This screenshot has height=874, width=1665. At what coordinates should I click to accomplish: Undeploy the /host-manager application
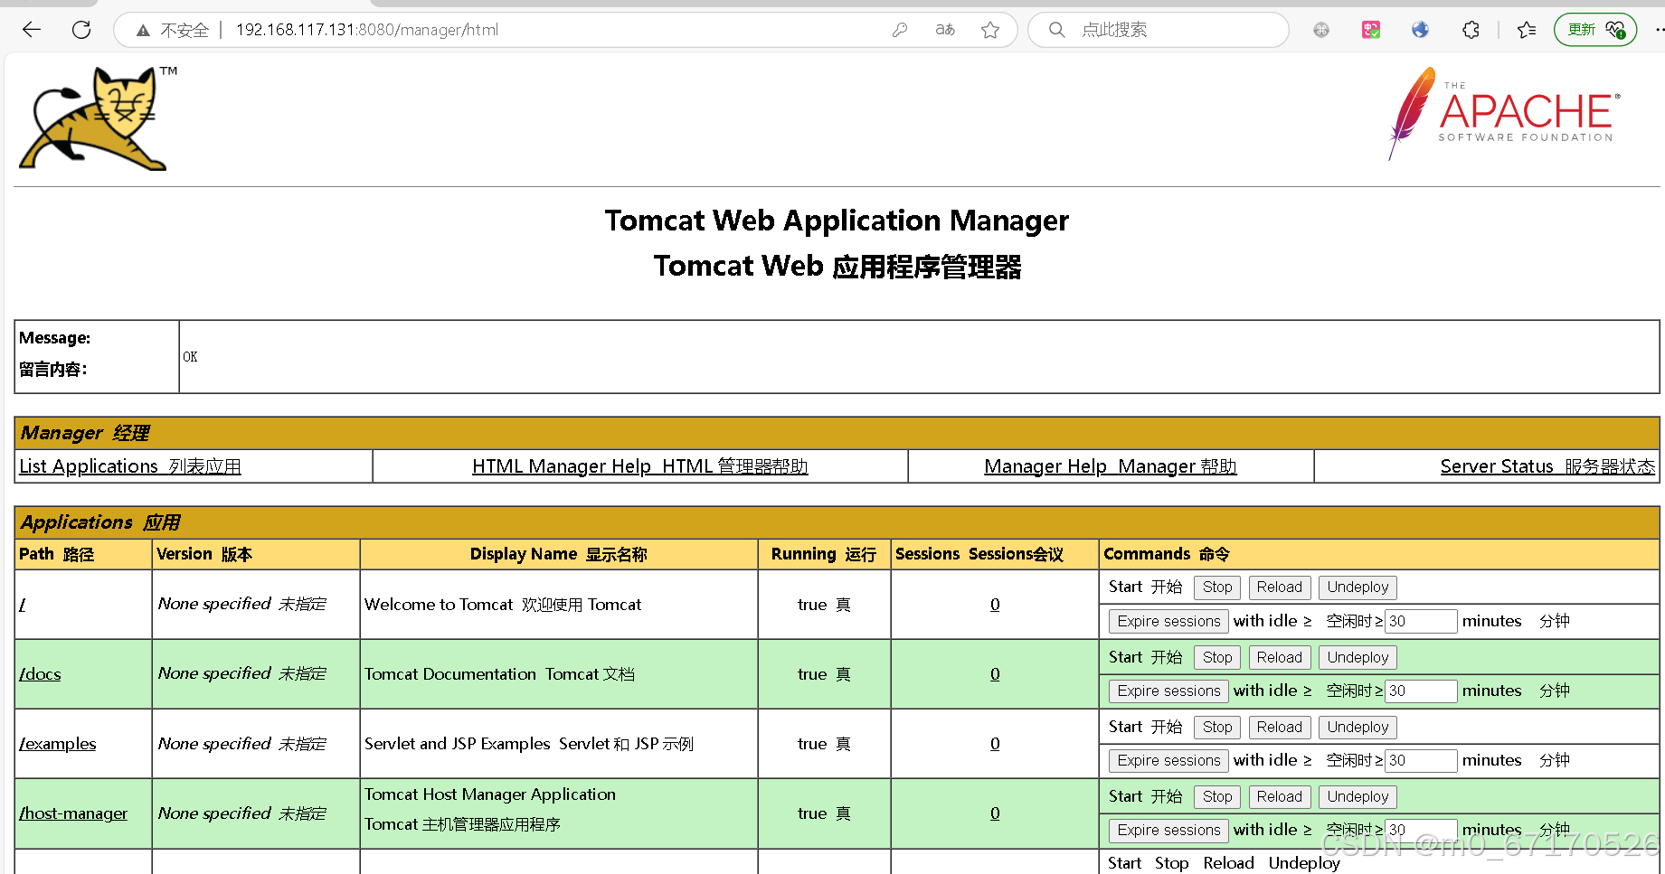point(1358,797)
